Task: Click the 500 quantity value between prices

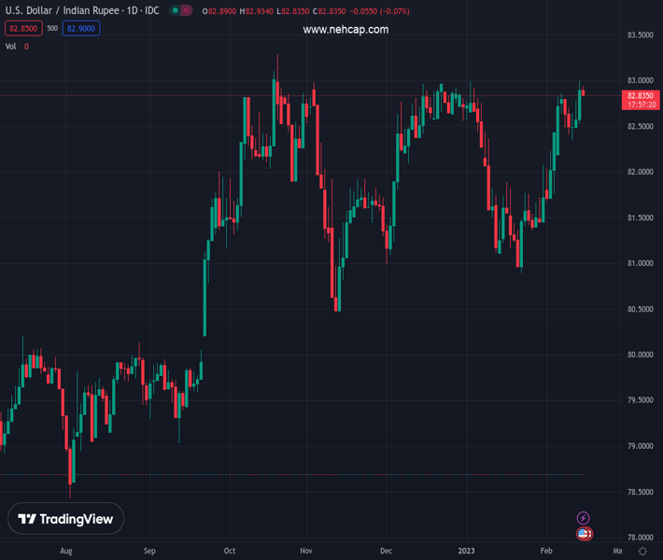Action: click(51, 29)
